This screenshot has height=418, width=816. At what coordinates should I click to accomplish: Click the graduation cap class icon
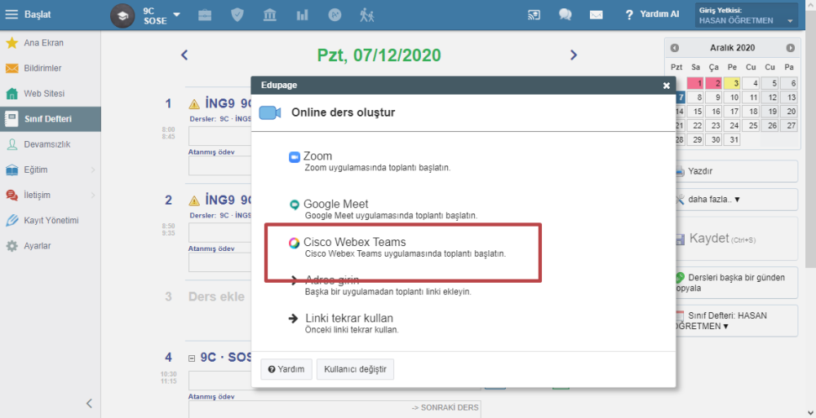(x=122, y=15)
